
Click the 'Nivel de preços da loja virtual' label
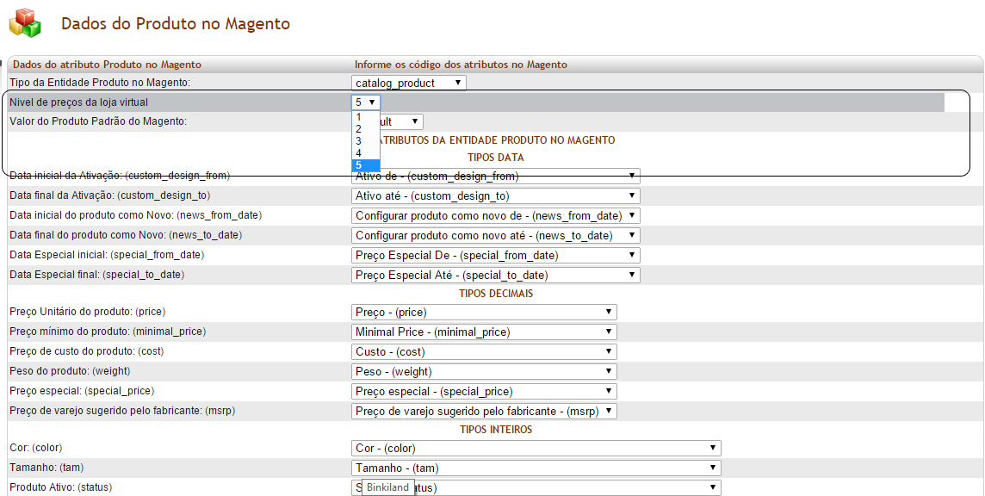(79, 102)
